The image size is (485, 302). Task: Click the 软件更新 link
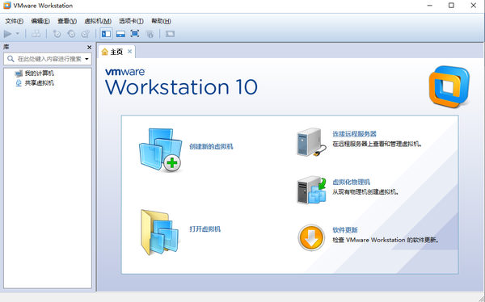coord(345,230)
